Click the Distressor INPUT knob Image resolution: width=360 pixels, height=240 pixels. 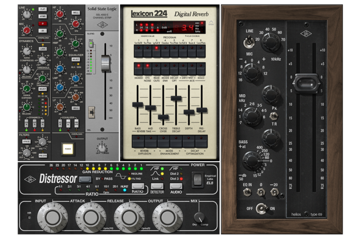[x=53, y=218]
